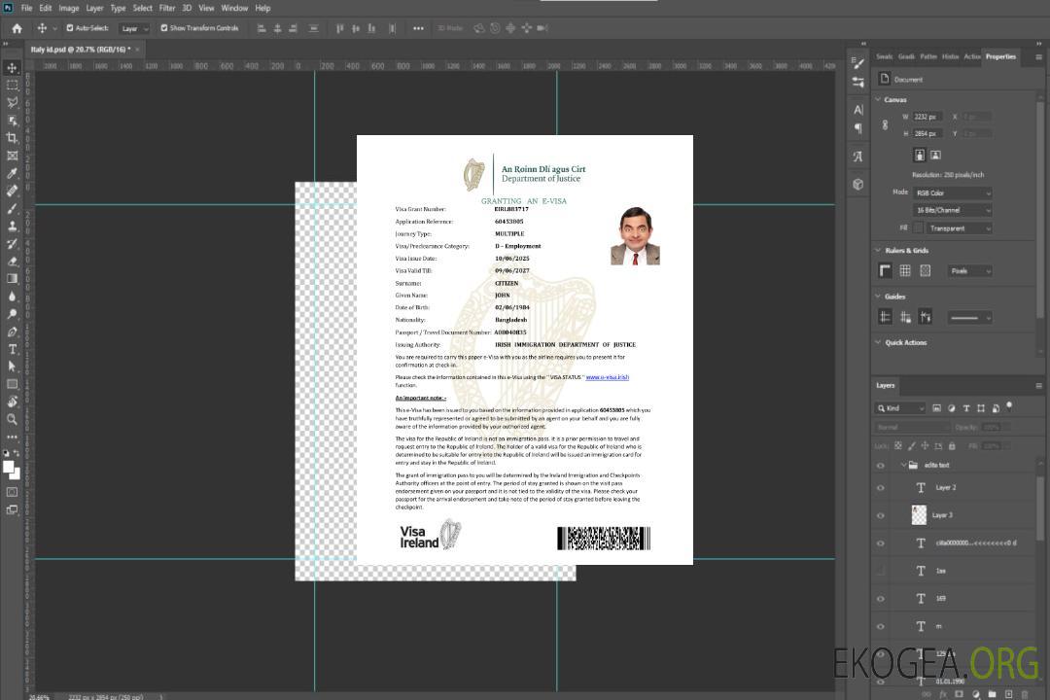Screen dimensions: 1050x700
Task: Select the Hand tool
Action: point(12,402)
